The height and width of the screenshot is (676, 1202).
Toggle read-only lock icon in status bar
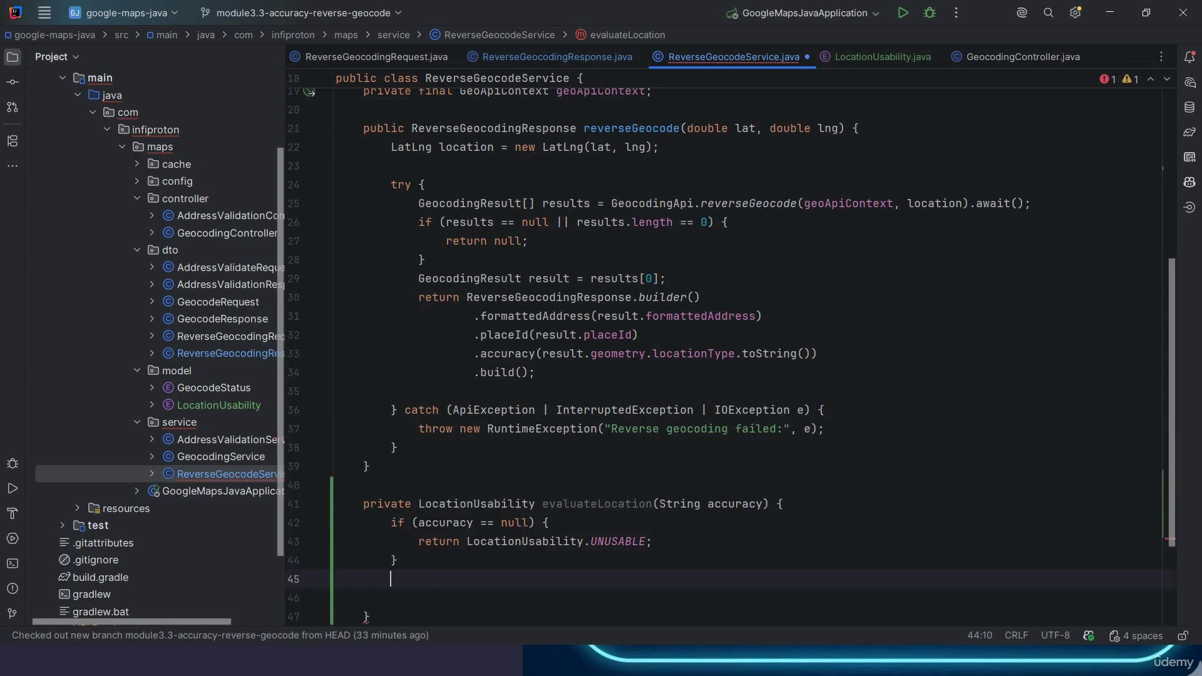point(1183,635)
